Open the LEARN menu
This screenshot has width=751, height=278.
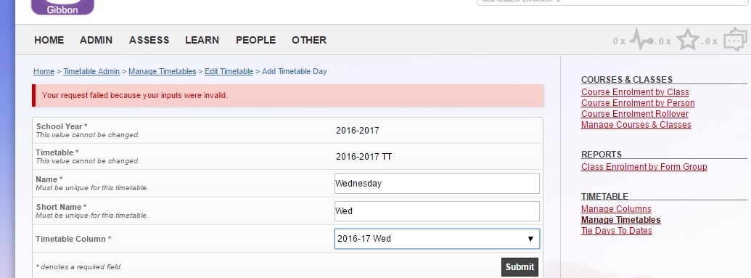pos(202,40)
